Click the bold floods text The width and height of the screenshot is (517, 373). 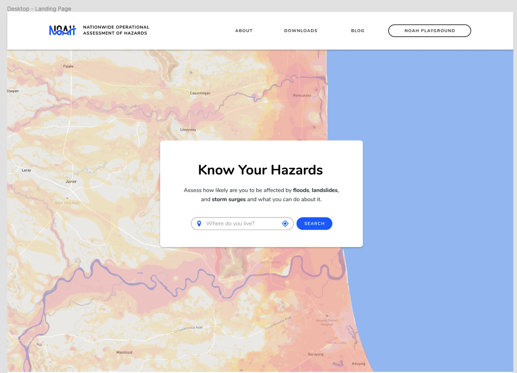tap(300, 190)
